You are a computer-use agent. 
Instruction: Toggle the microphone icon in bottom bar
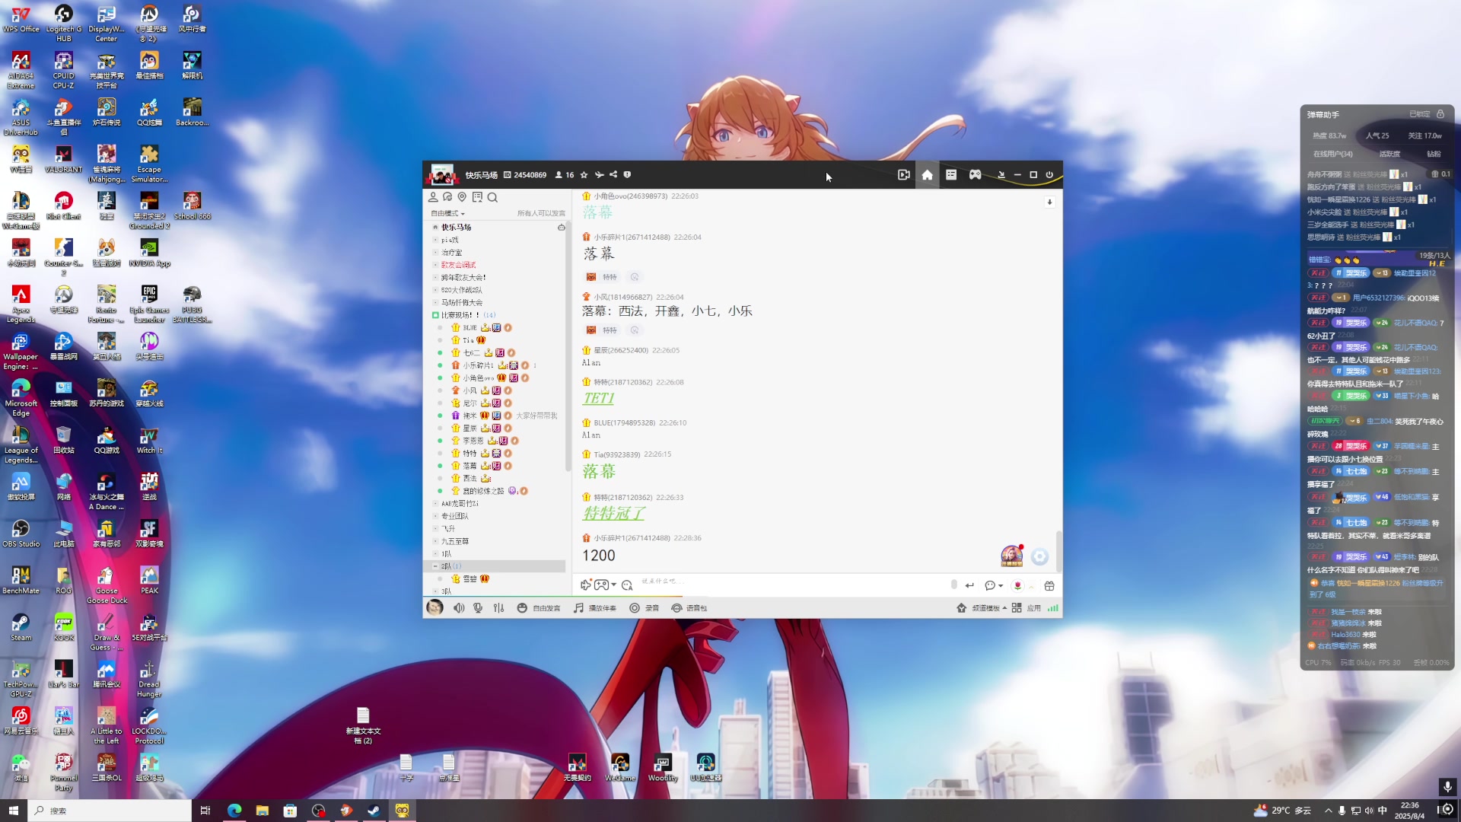(x=478, y=608)
